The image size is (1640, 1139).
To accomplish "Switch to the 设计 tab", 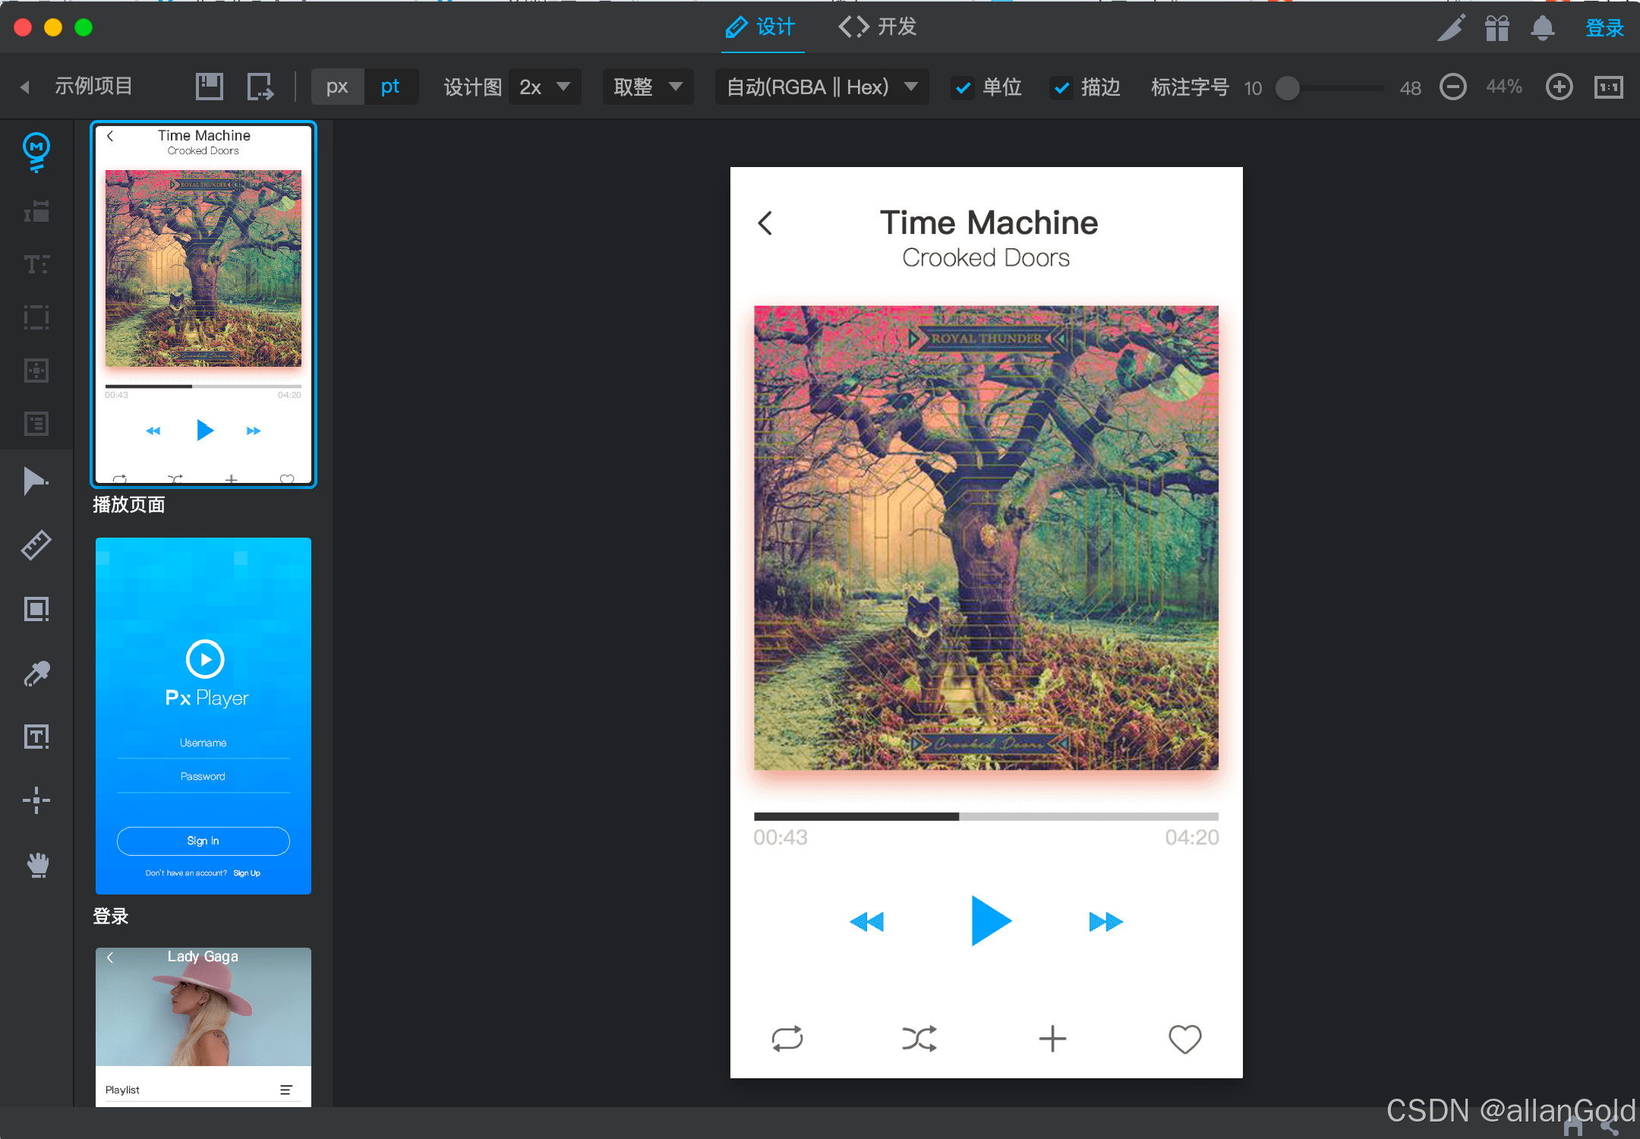I will 762,27.
